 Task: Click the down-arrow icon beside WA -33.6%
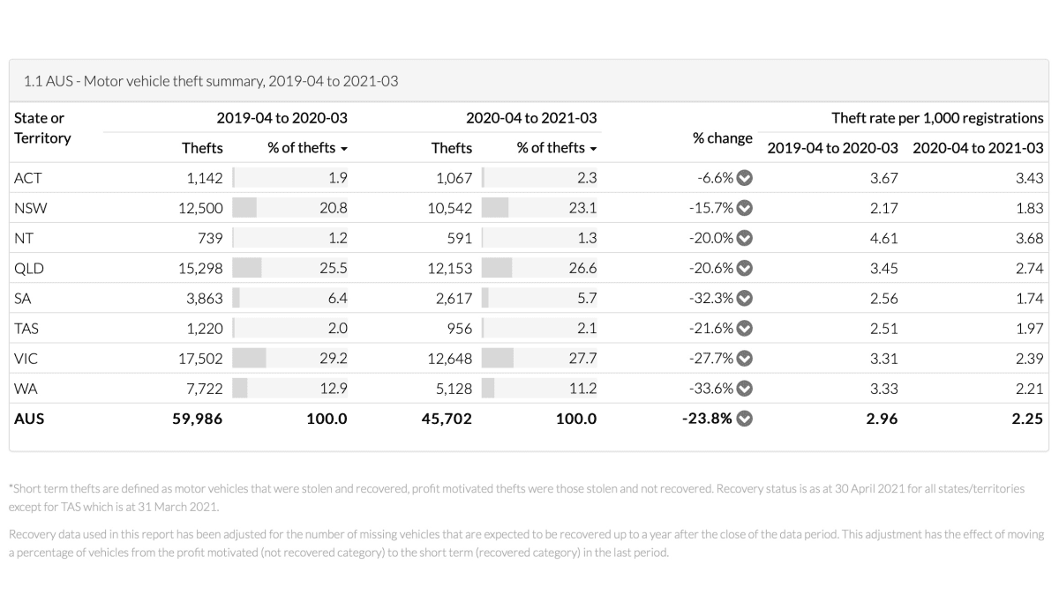point(745,388)
